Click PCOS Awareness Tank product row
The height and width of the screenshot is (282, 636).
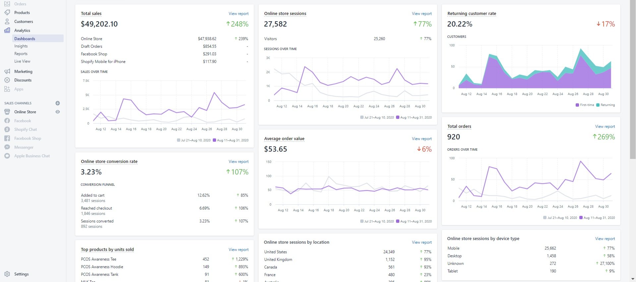[164, 274]
